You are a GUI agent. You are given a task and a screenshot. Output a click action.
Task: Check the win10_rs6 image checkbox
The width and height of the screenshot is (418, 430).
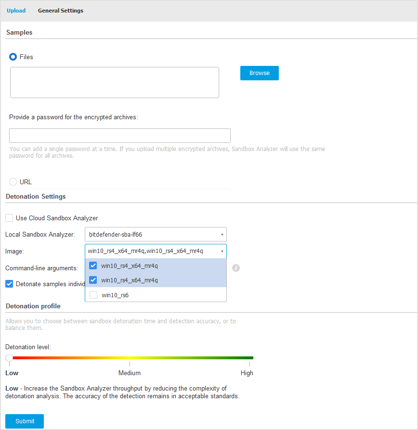coord(93,295)
